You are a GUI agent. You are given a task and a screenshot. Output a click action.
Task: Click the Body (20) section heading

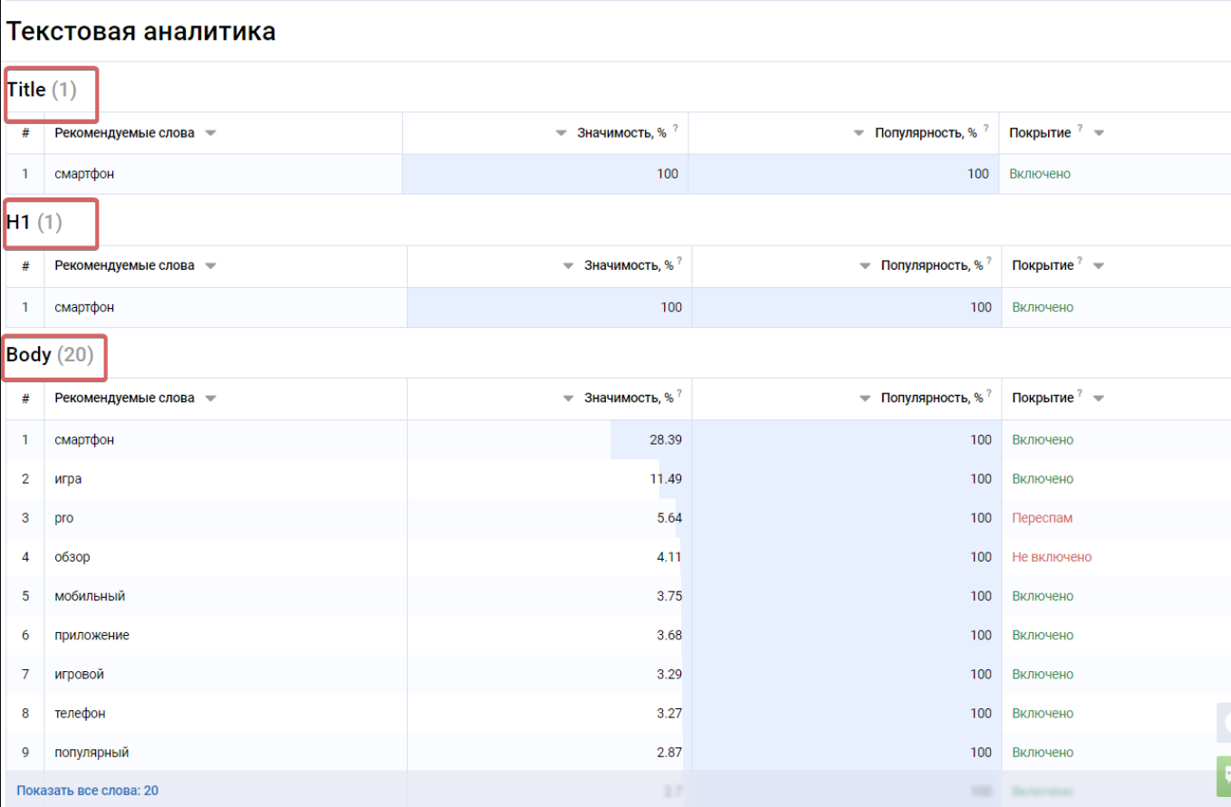pyautogui.click(x=50, y=355)
